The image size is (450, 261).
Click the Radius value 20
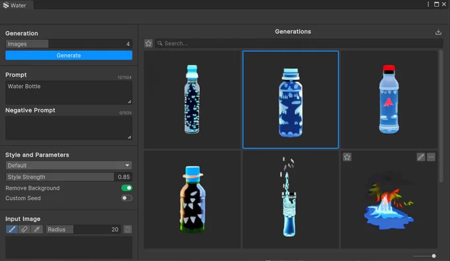(114, 229)
